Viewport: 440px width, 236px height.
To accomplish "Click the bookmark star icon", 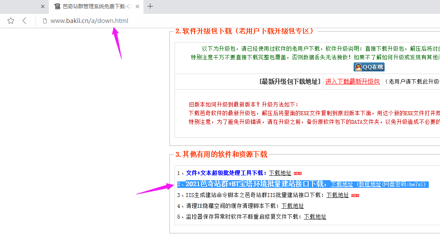I will (11, 21).
